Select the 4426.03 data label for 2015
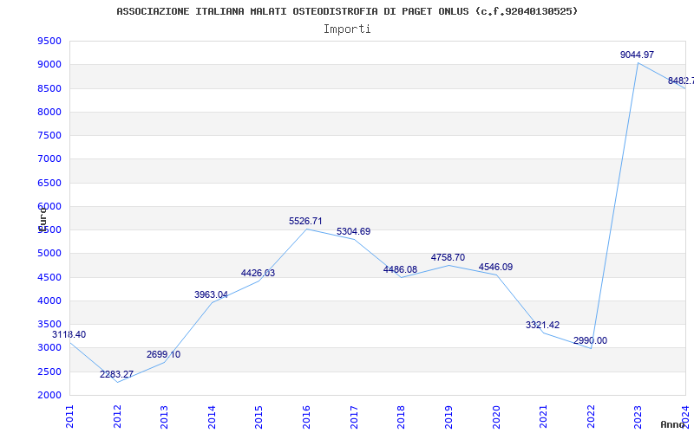Image resolution: width=694 pixels, height=433 pixels. click(x=258, y=273)
